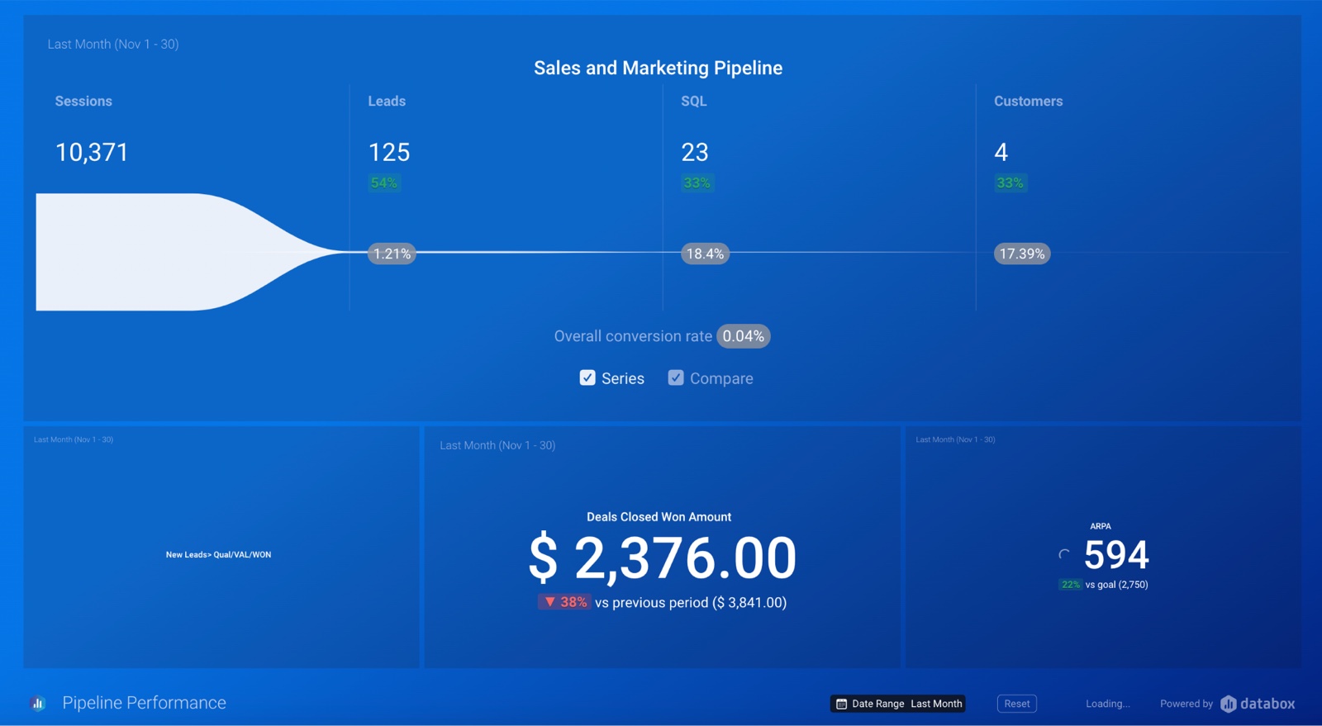
Task: Toggle the Compare checkbox
Action: point(676,377)
